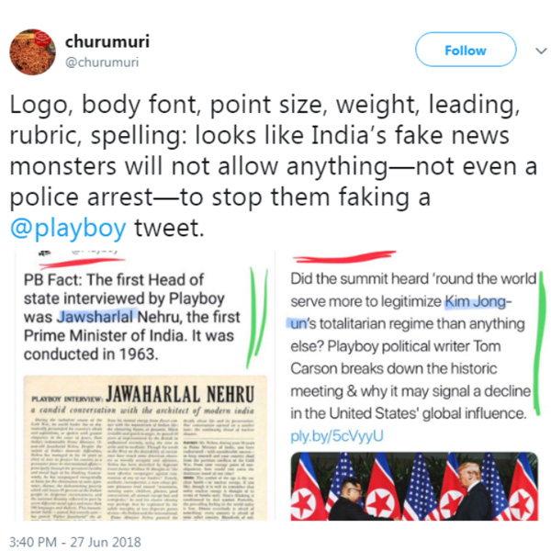The height and width of the screenshot is (551, 551).
Task: Click the highlighted word Jawsharlal
Action: [95, 317]
